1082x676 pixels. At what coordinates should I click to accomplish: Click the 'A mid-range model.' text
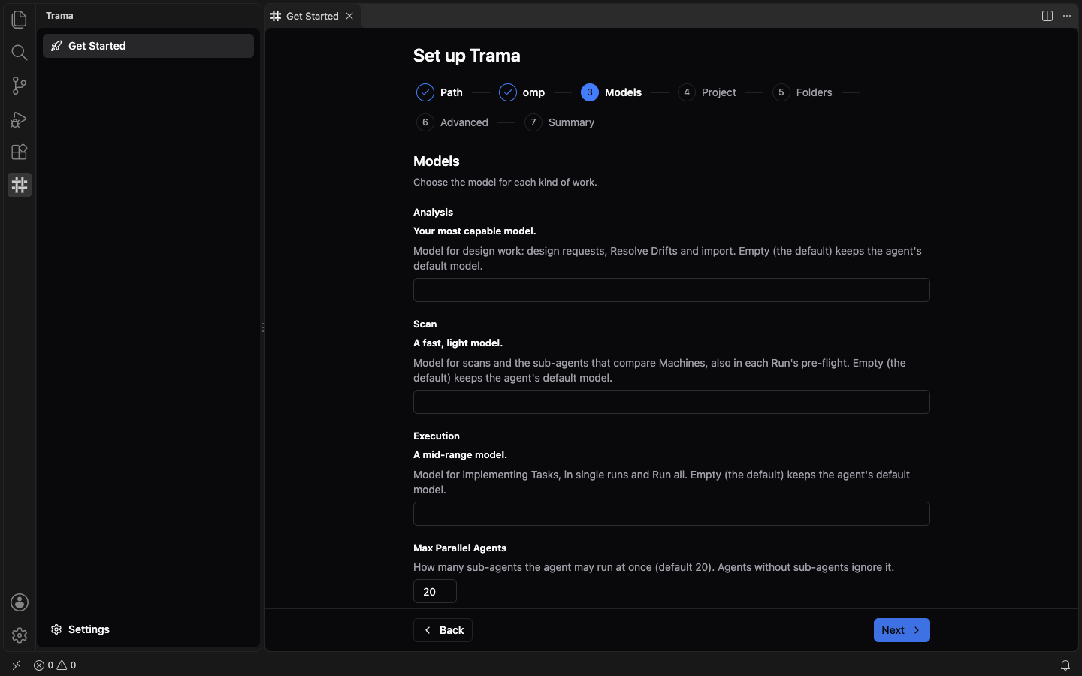pos(460,455)
